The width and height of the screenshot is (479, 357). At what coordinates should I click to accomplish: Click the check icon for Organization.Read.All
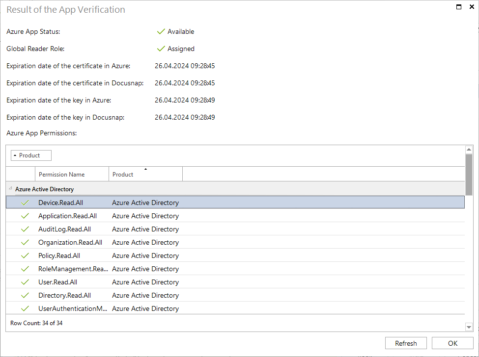pyautogui.click(x=25, y=242)
